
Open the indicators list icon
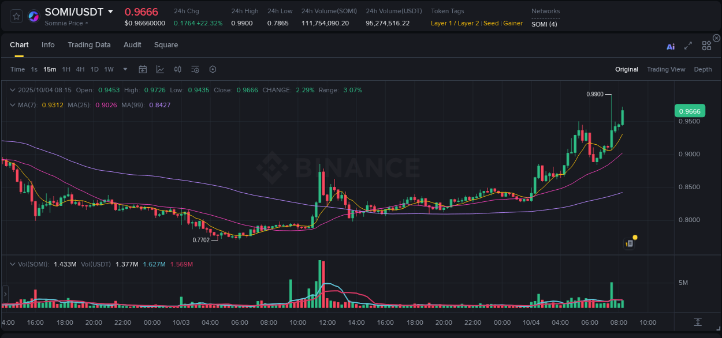(195, 69)
